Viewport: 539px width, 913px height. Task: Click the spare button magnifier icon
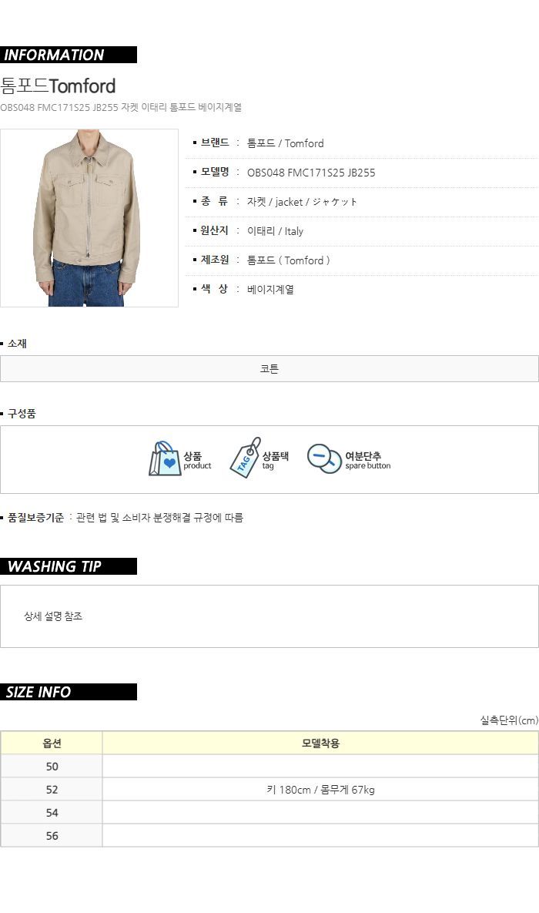pyautogui.click(x=324, y=458)
